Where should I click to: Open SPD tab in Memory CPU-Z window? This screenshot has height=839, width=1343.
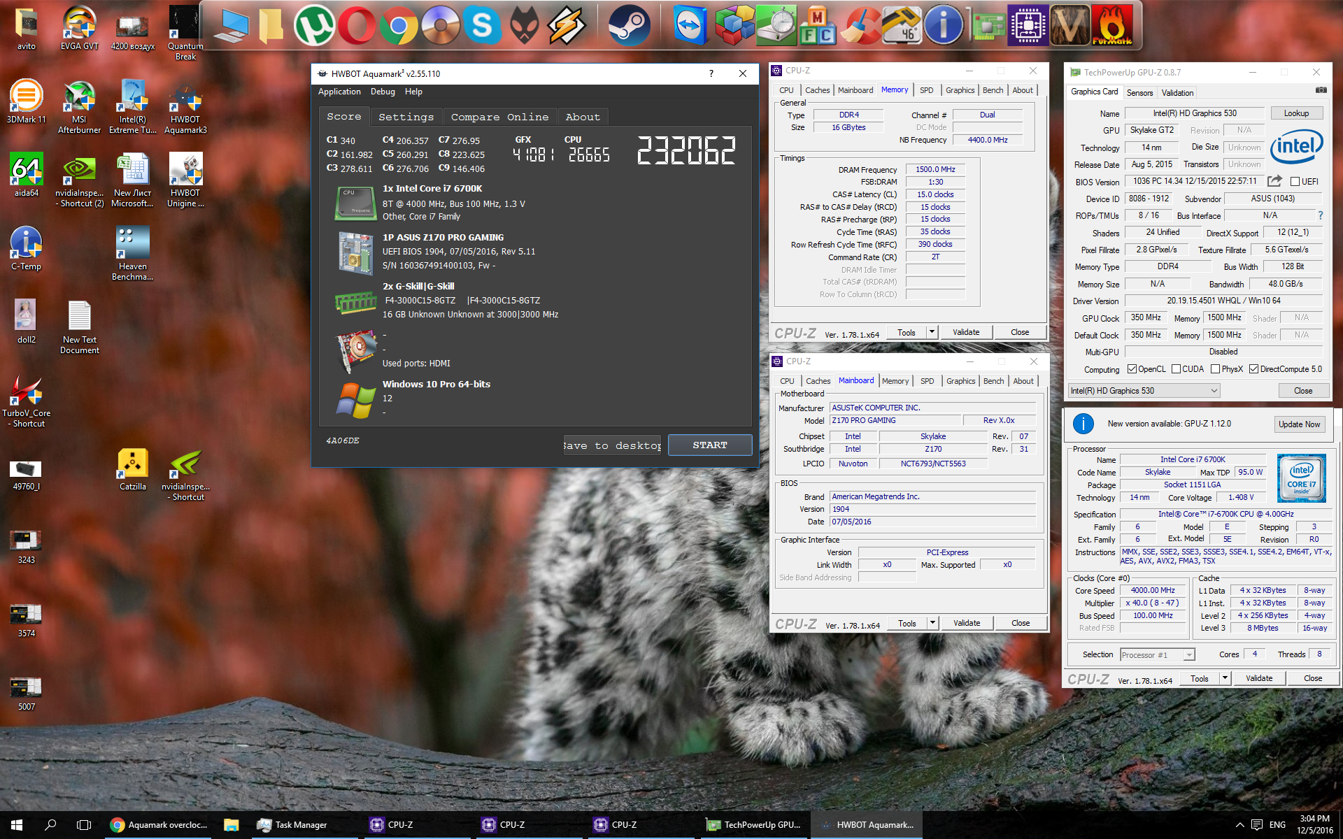pyautogui.click(x=926, y=90)
